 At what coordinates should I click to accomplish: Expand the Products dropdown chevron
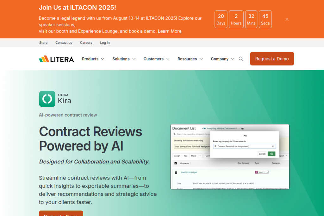point(103,59)
